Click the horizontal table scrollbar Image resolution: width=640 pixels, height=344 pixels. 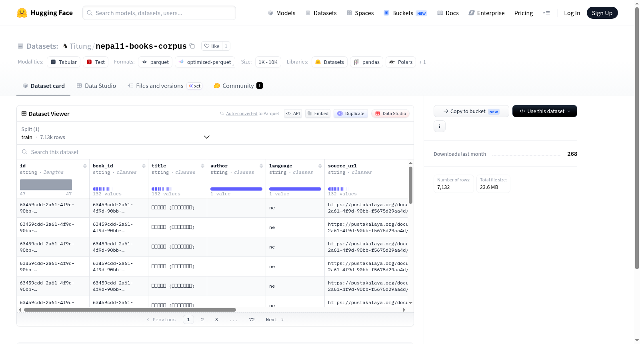[x=130, y=310]
